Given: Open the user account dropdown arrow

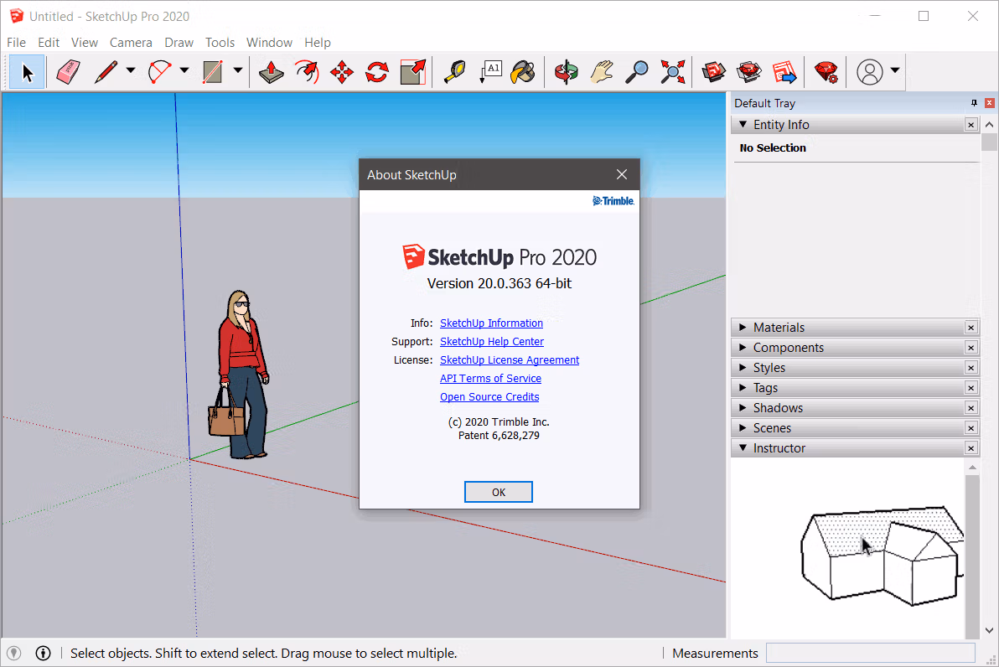Looking at the screenshot, I should point(895,70).
